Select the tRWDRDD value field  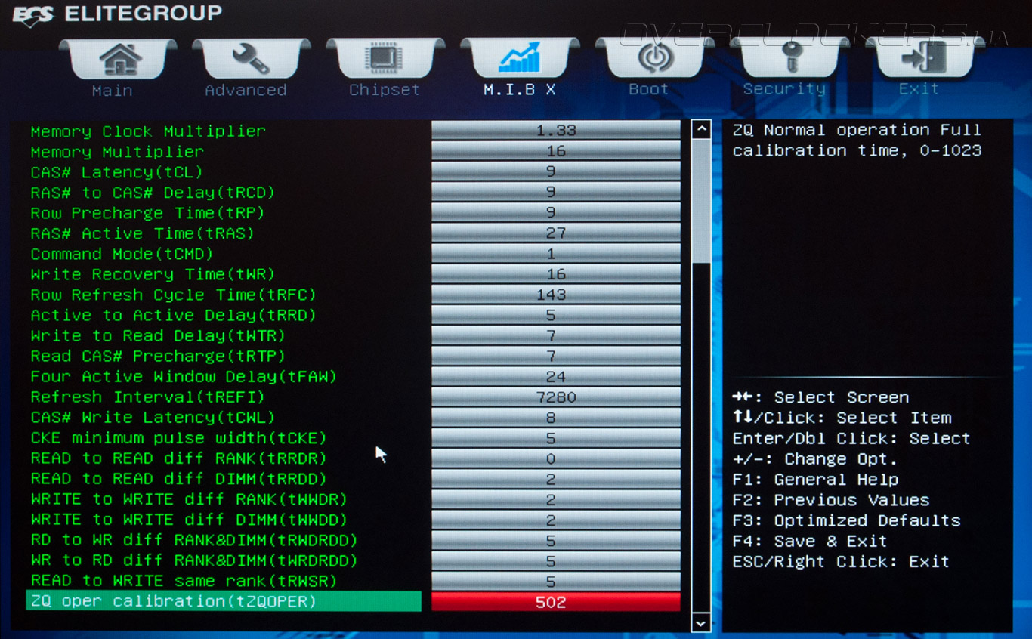coord(556,540)
